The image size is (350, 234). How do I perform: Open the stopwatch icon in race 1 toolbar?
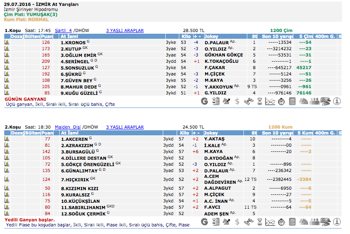pos(282,101)
